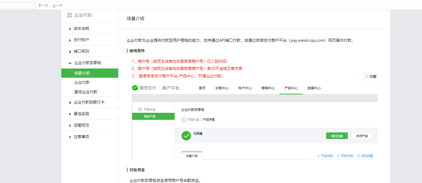The image size is (422, 183).
Task: Click the red line 登录微信支付商户平台-产品中心
Action: [x=178, y=76]
